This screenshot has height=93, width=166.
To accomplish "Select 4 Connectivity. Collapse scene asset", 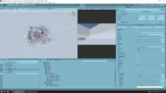I will coord(54,79).
